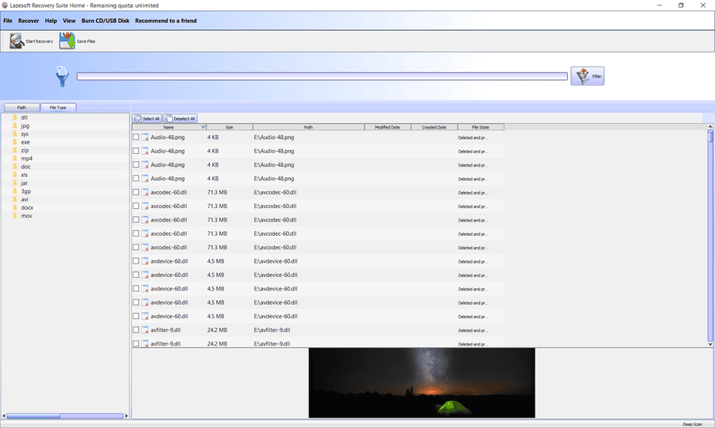Switch to the File Type tab
Viewport: 715px width, 428px height.
(58, 107)
